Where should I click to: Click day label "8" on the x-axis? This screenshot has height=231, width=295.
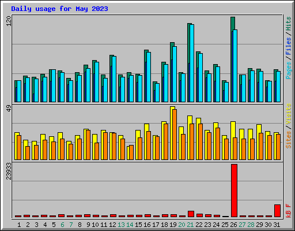[x=80, y=225]
